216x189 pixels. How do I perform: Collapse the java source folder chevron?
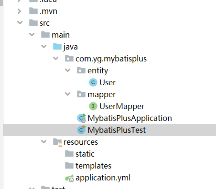point(43,46)
